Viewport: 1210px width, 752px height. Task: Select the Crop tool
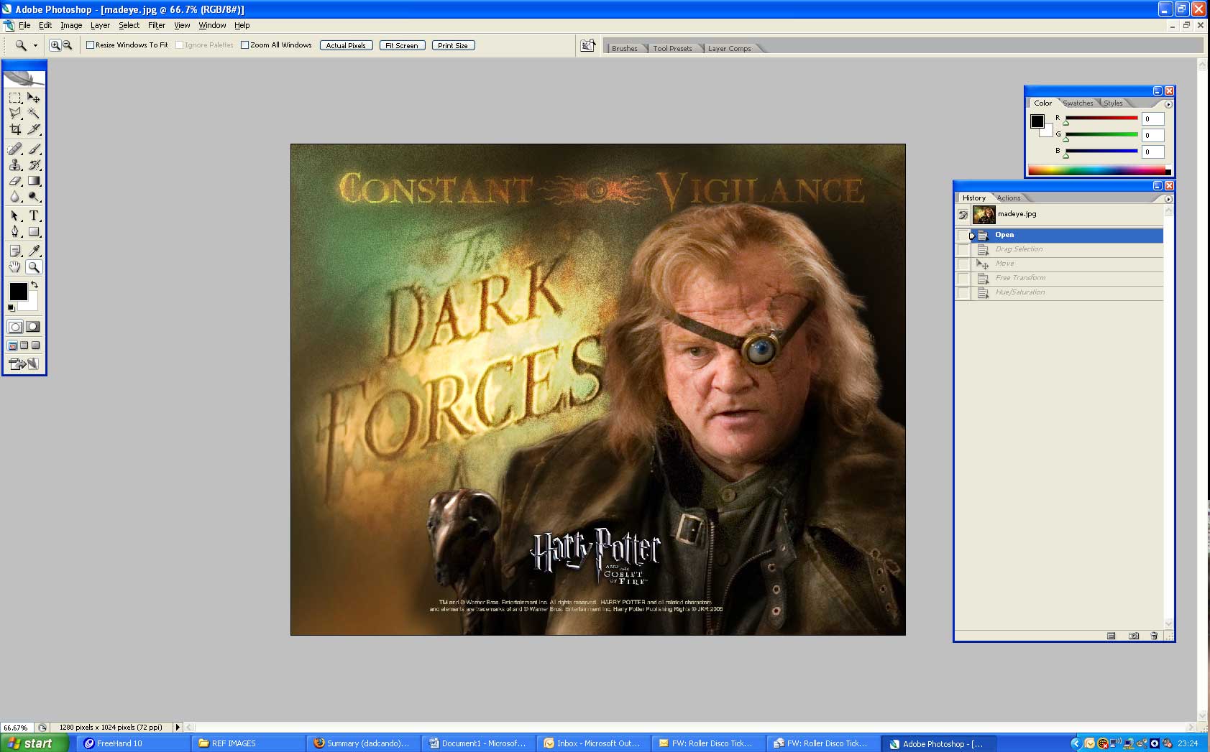point(15,129)
